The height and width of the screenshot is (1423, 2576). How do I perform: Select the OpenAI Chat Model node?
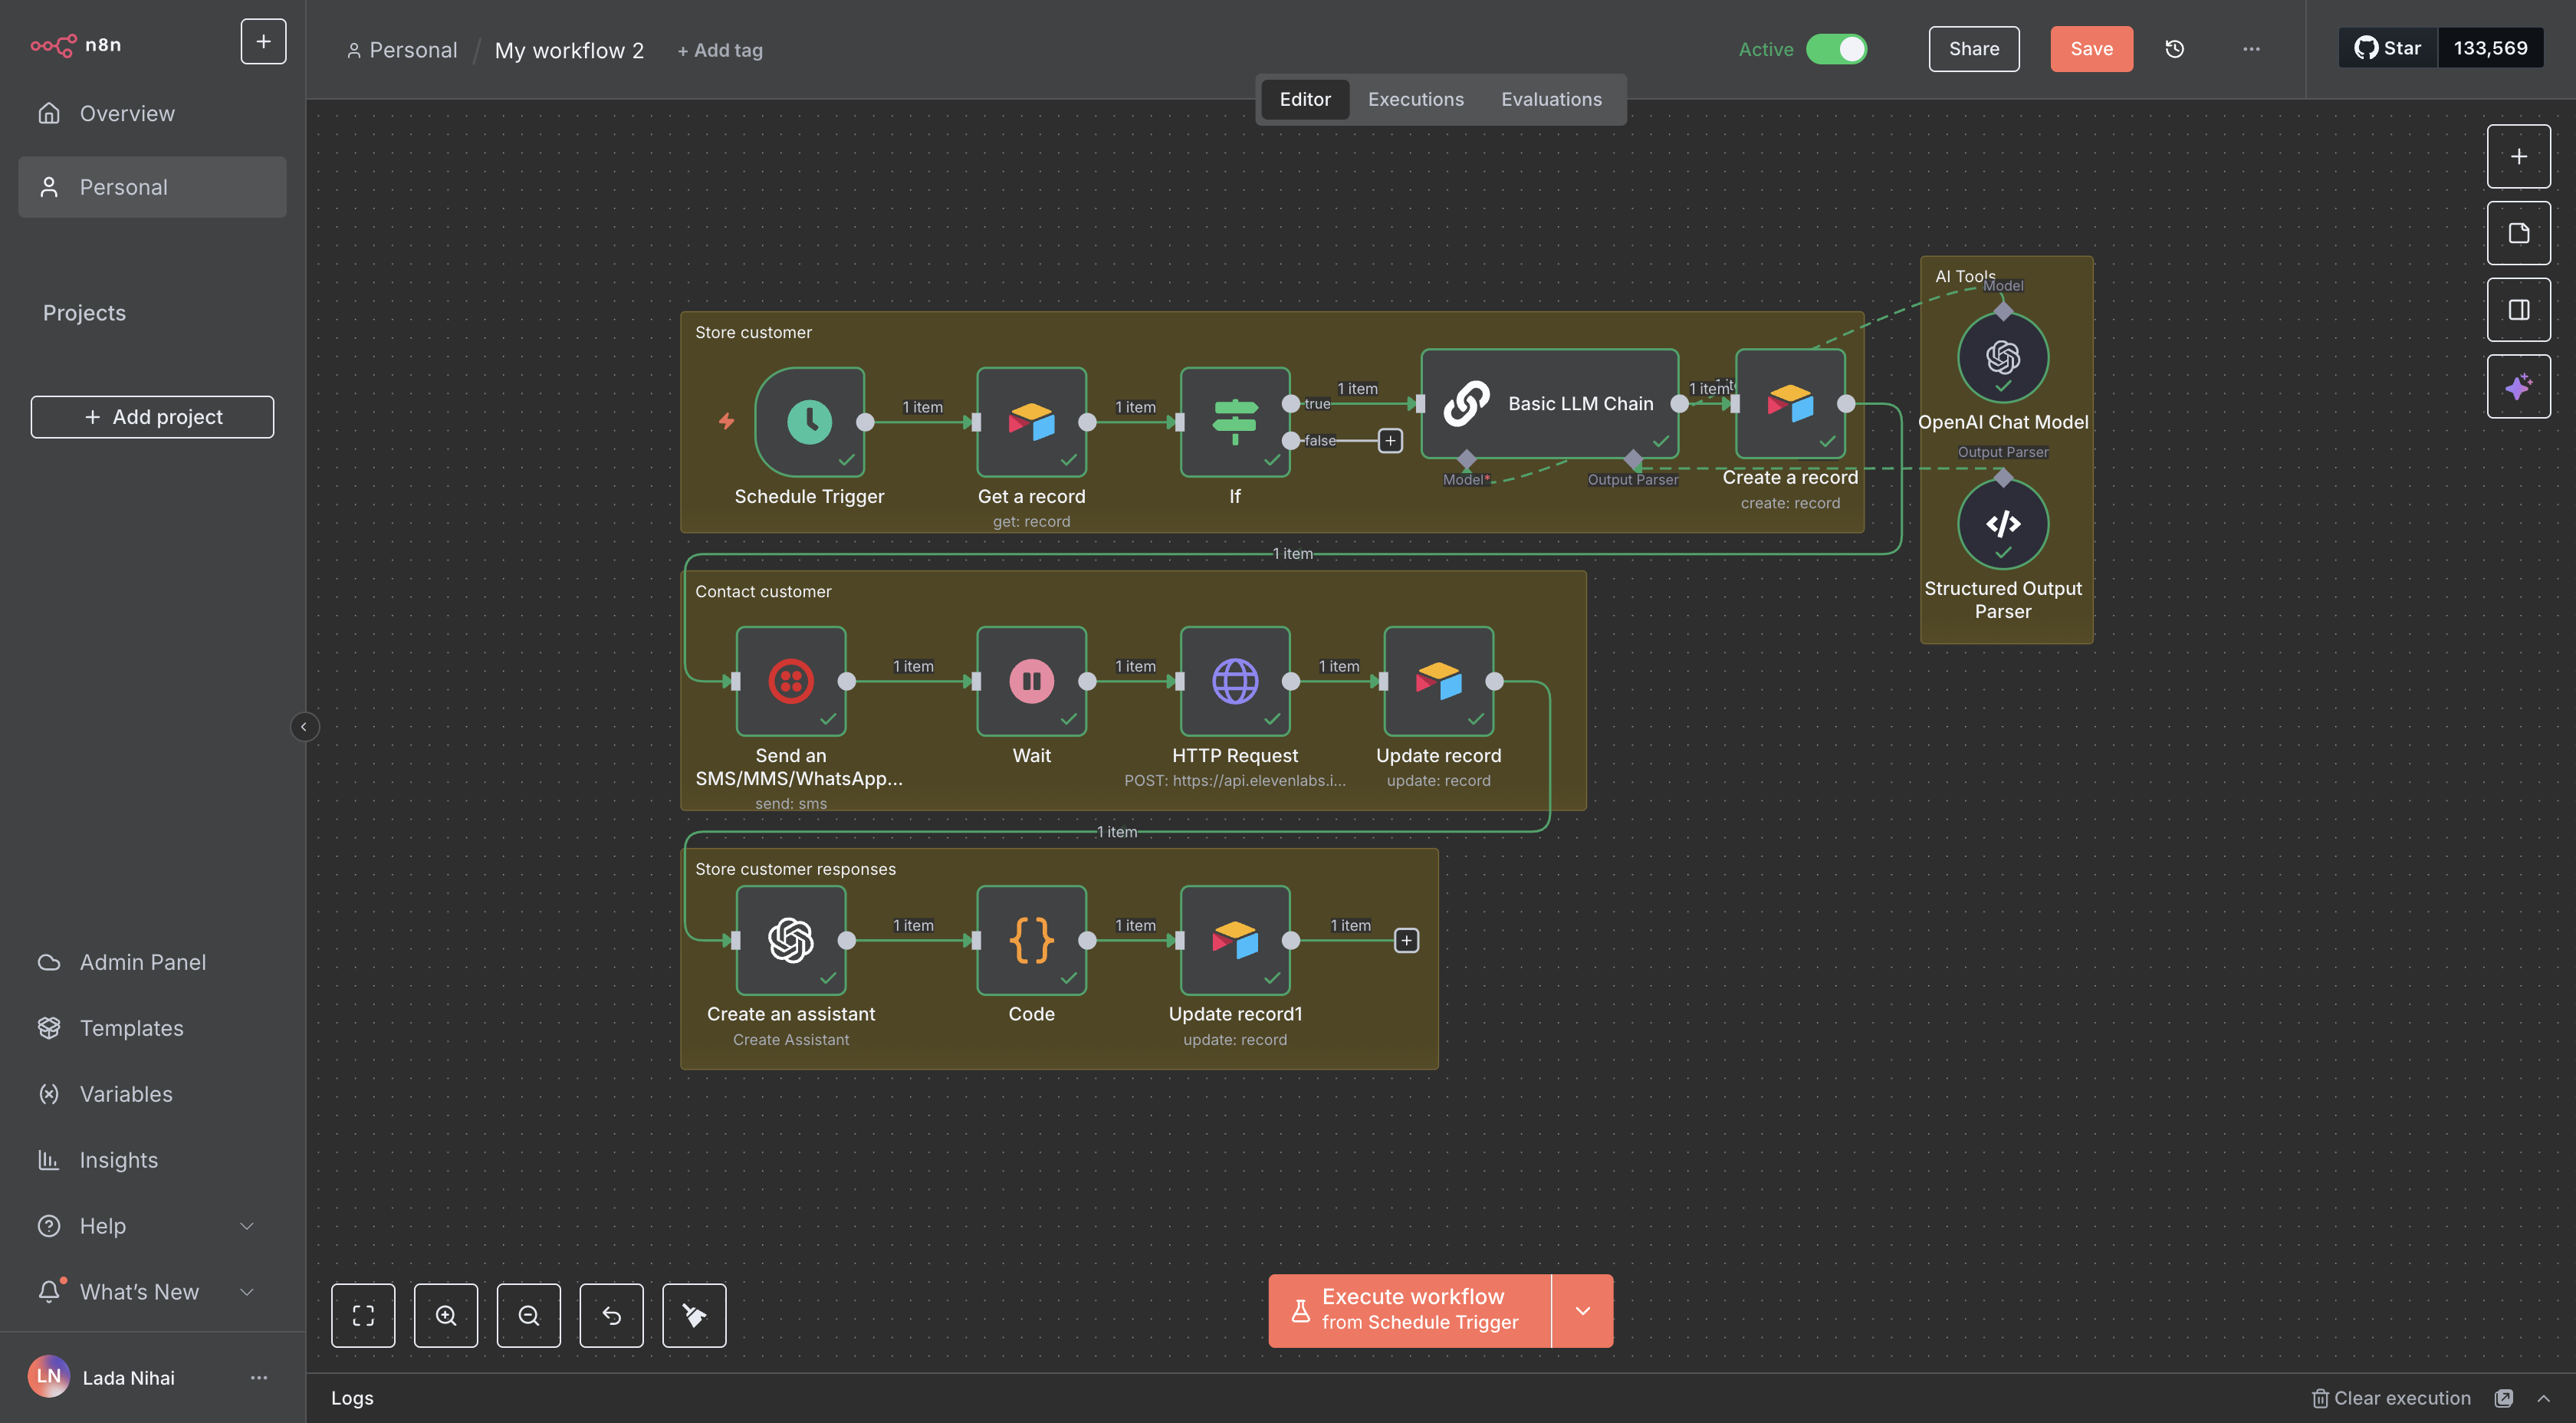pyautogui.click(x=2003, y=358)
